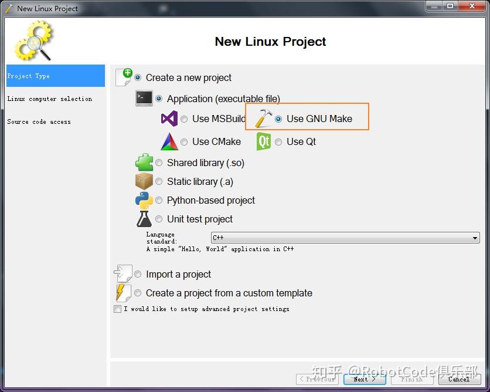
Task: Choose the Use GNU Make radio button
Action: [x=278, y=119]
